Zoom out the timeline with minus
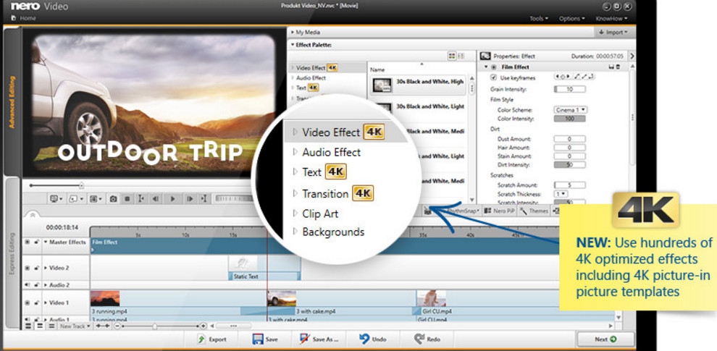The height and width of the screenshot is (351, 717). [x=117, y=326]
